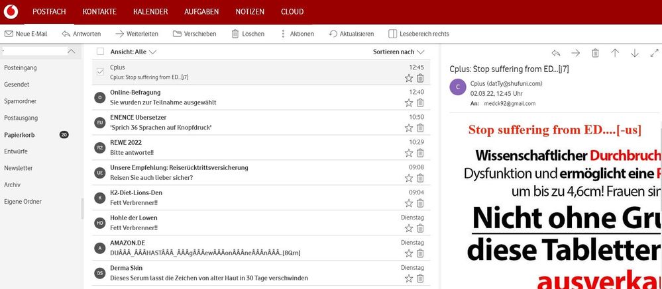Star the K2-Diet-Lions-Den email

pyautogui.click(x=409, y=203)
